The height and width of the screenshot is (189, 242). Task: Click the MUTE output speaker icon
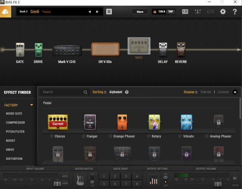coord(235,178)
